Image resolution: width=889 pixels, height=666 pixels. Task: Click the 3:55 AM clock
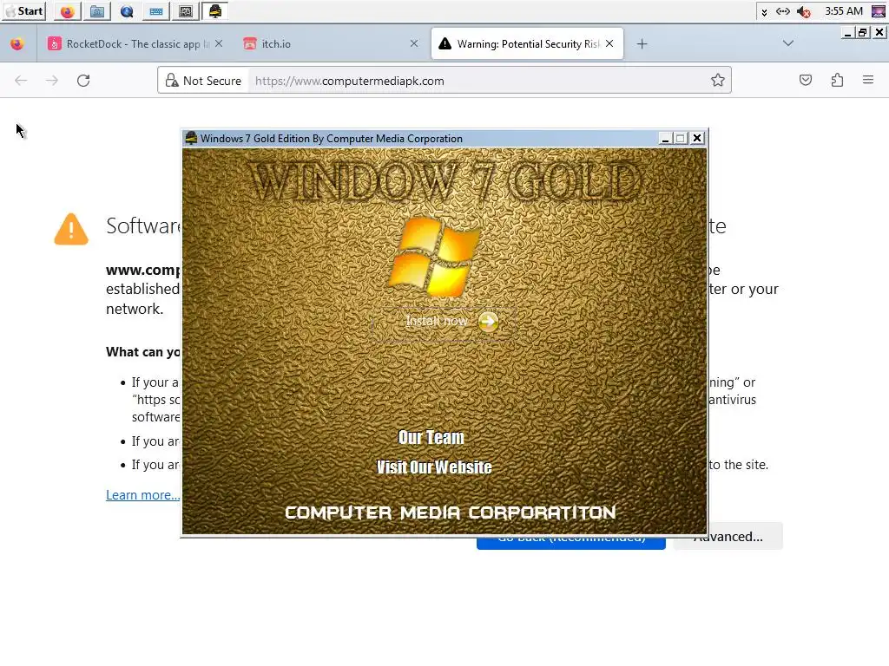coord(844,11)
